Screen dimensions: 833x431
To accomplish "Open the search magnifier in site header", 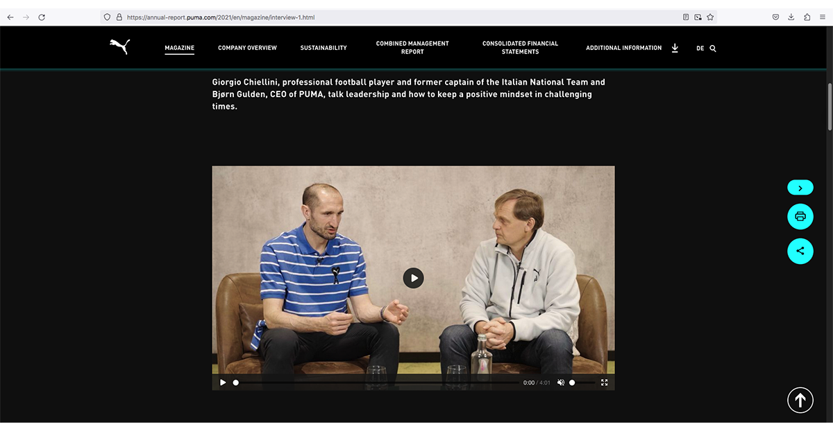I will (713, 49).
